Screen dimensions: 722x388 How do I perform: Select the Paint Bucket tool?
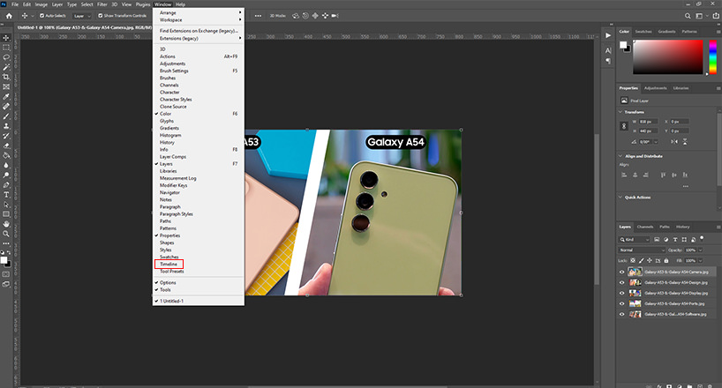tap(6, 155)
